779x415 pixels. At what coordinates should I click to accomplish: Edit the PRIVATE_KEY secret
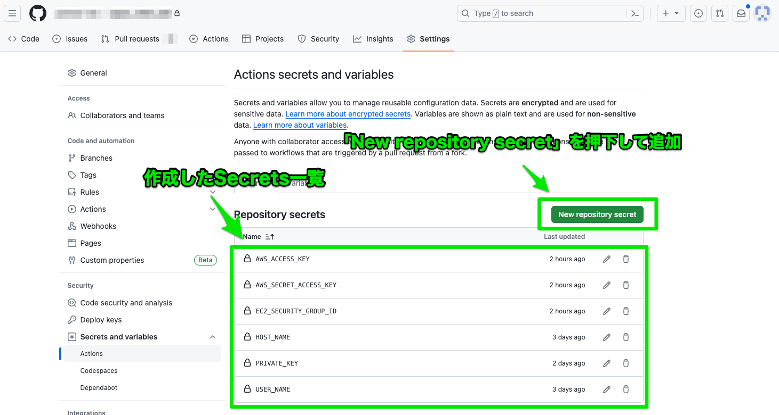pyautogui.click(x=606, y=363)
